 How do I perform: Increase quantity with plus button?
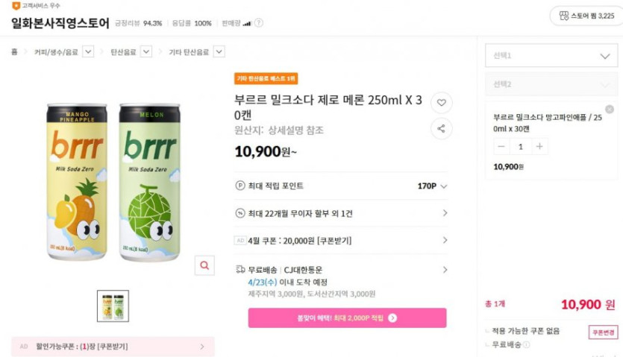[x=539, y=147]
